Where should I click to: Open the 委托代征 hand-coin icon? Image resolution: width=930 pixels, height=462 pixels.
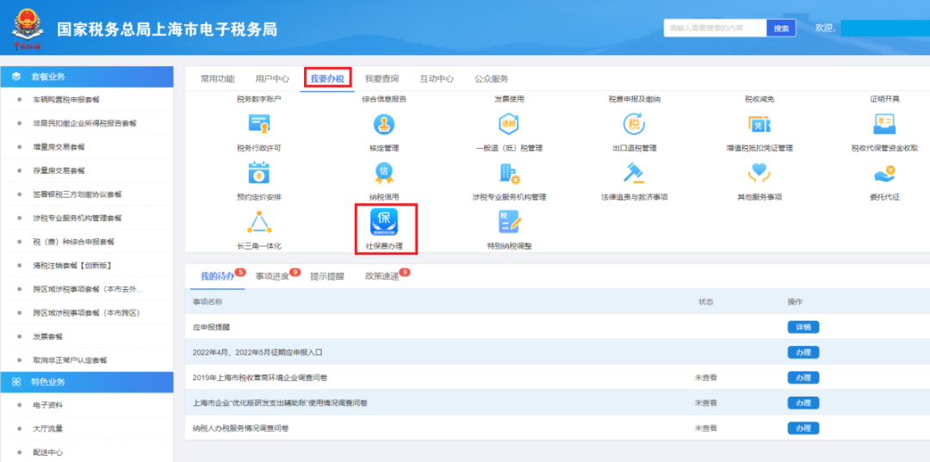click(x=883, y=172)
